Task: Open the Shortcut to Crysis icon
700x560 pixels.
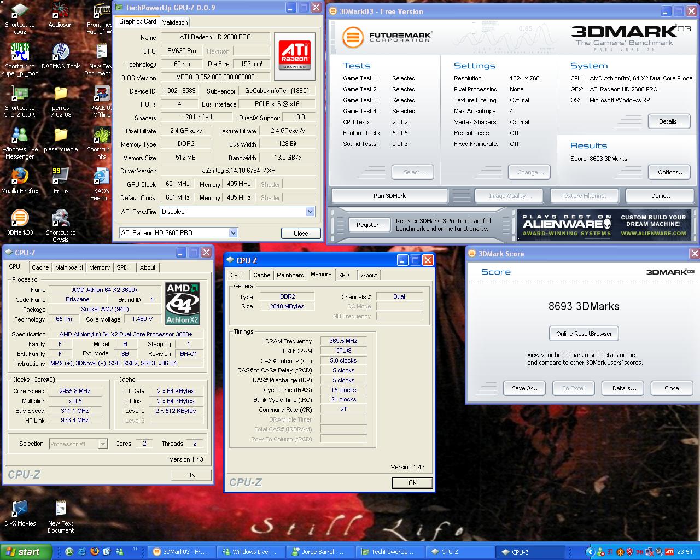Action: (61, 226)
